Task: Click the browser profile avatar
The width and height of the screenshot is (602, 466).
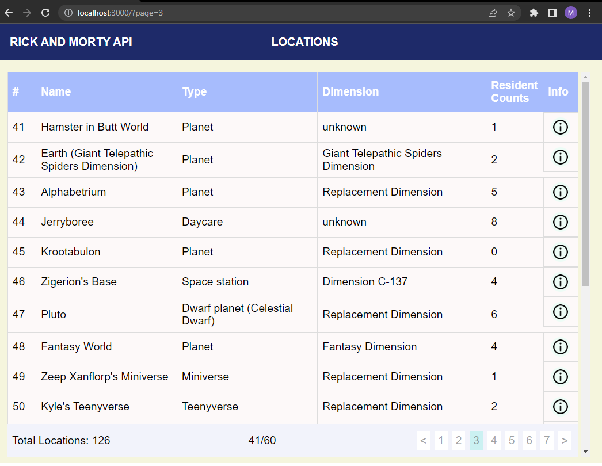Action: tap(571, 13)
